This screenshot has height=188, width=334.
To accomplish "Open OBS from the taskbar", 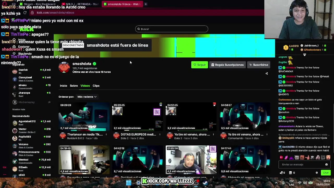I will 196,183.
